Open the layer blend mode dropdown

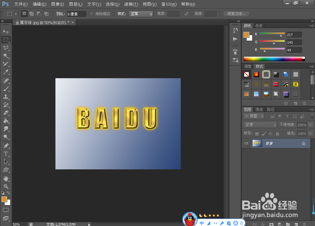260,125
